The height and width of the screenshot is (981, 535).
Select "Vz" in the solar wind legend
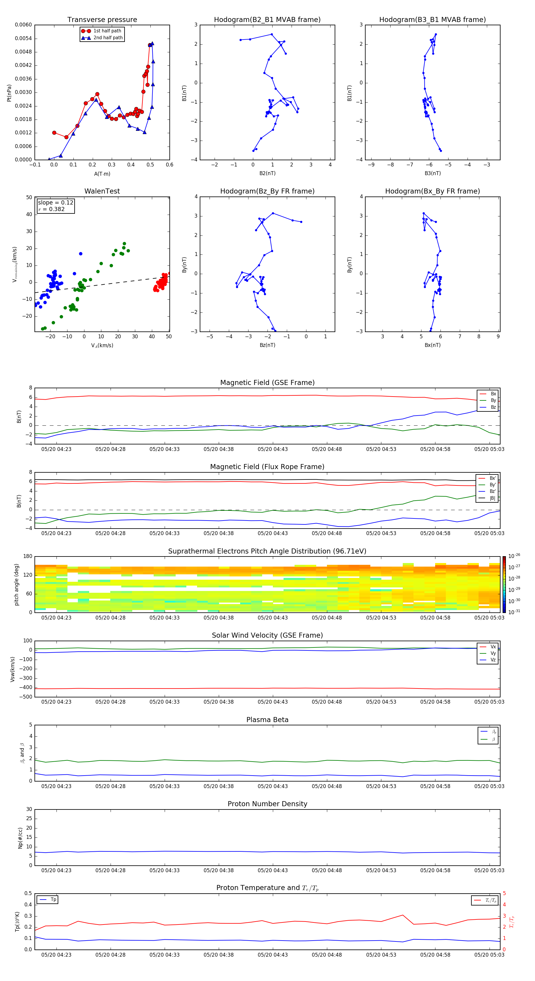[x=488, y=660]
